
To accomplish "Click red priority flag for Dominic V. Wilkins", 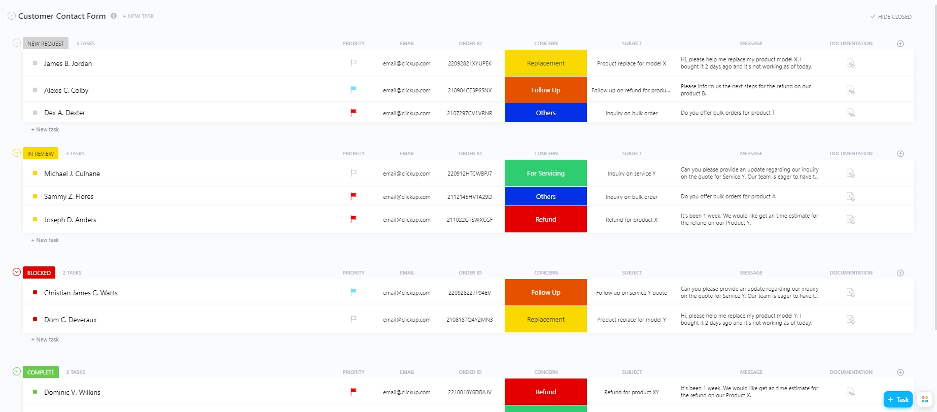I will tap(354, 392).
